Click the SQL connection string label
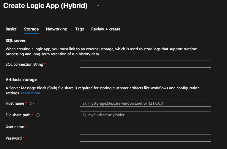This screenshot has width=227, height=149. click(24, 64)
